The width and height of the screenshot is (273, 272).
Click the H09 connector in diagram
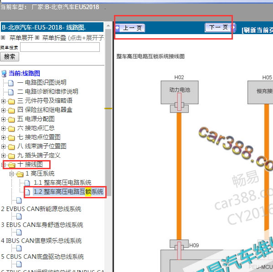179,244
